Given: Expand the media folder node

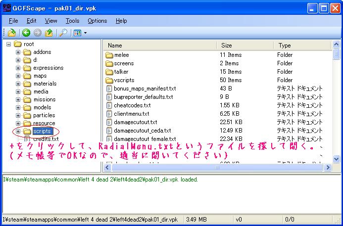Looking at the screenshot, I should tap(18, 92).
